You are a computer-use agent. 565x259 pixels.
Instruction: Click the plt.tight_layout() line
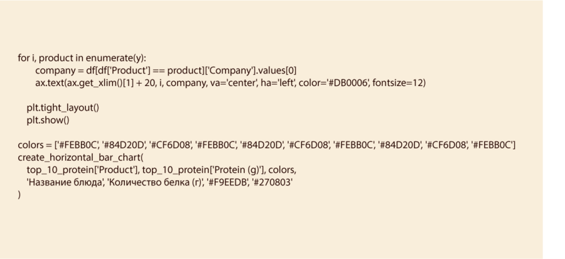[63, 108]
